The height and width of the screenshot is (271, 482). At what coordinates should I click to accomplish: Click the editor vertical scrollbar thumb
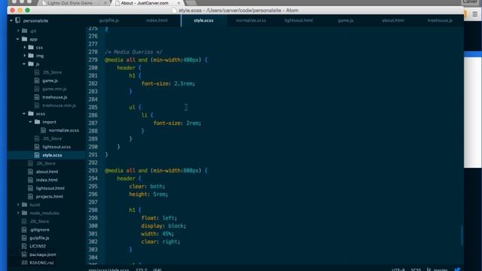462,236
